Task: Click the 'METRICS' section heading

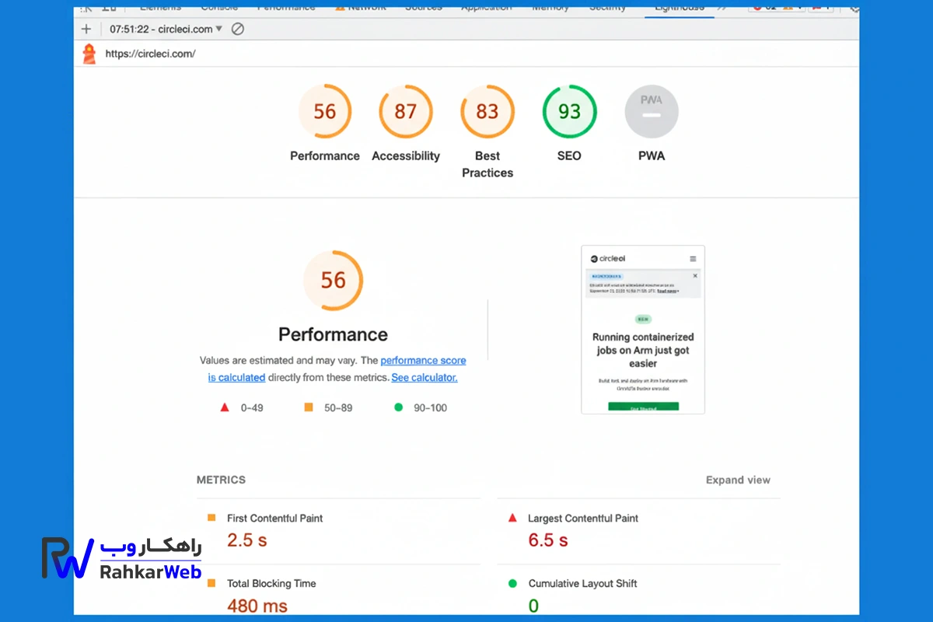Action: 221,480
